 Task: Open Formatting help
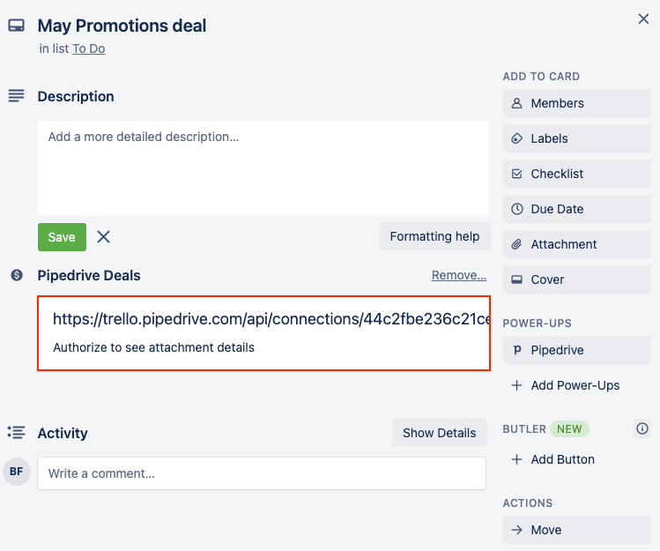[434, 236]
